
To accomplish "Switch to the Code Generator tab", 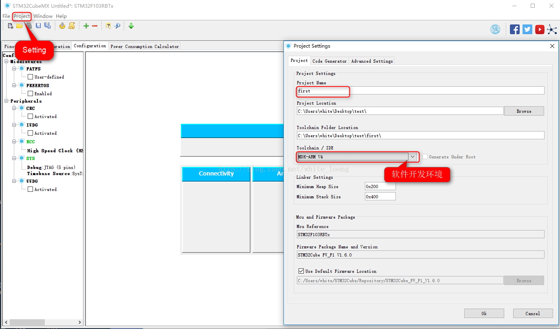I will tap(329, 61).
